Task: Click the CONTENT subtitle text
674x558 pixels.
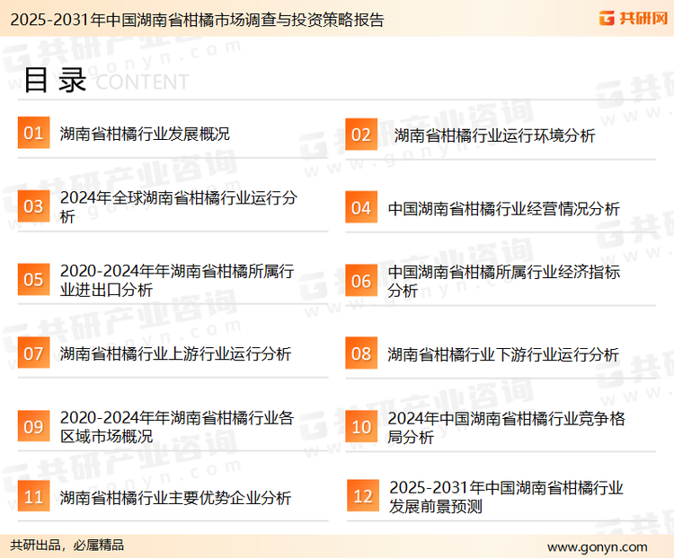Action: (x=142, y=82)
